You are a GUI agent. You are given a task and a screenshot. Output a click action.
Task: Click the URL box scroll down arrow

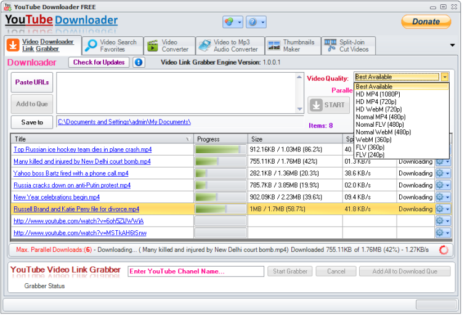coord(299,109)
